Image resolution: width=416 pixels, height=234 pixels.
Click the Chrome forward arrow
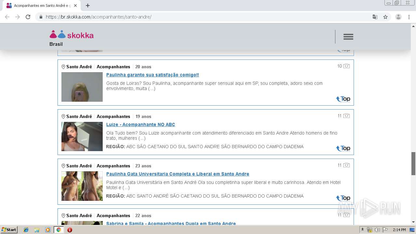pos(18,17)
